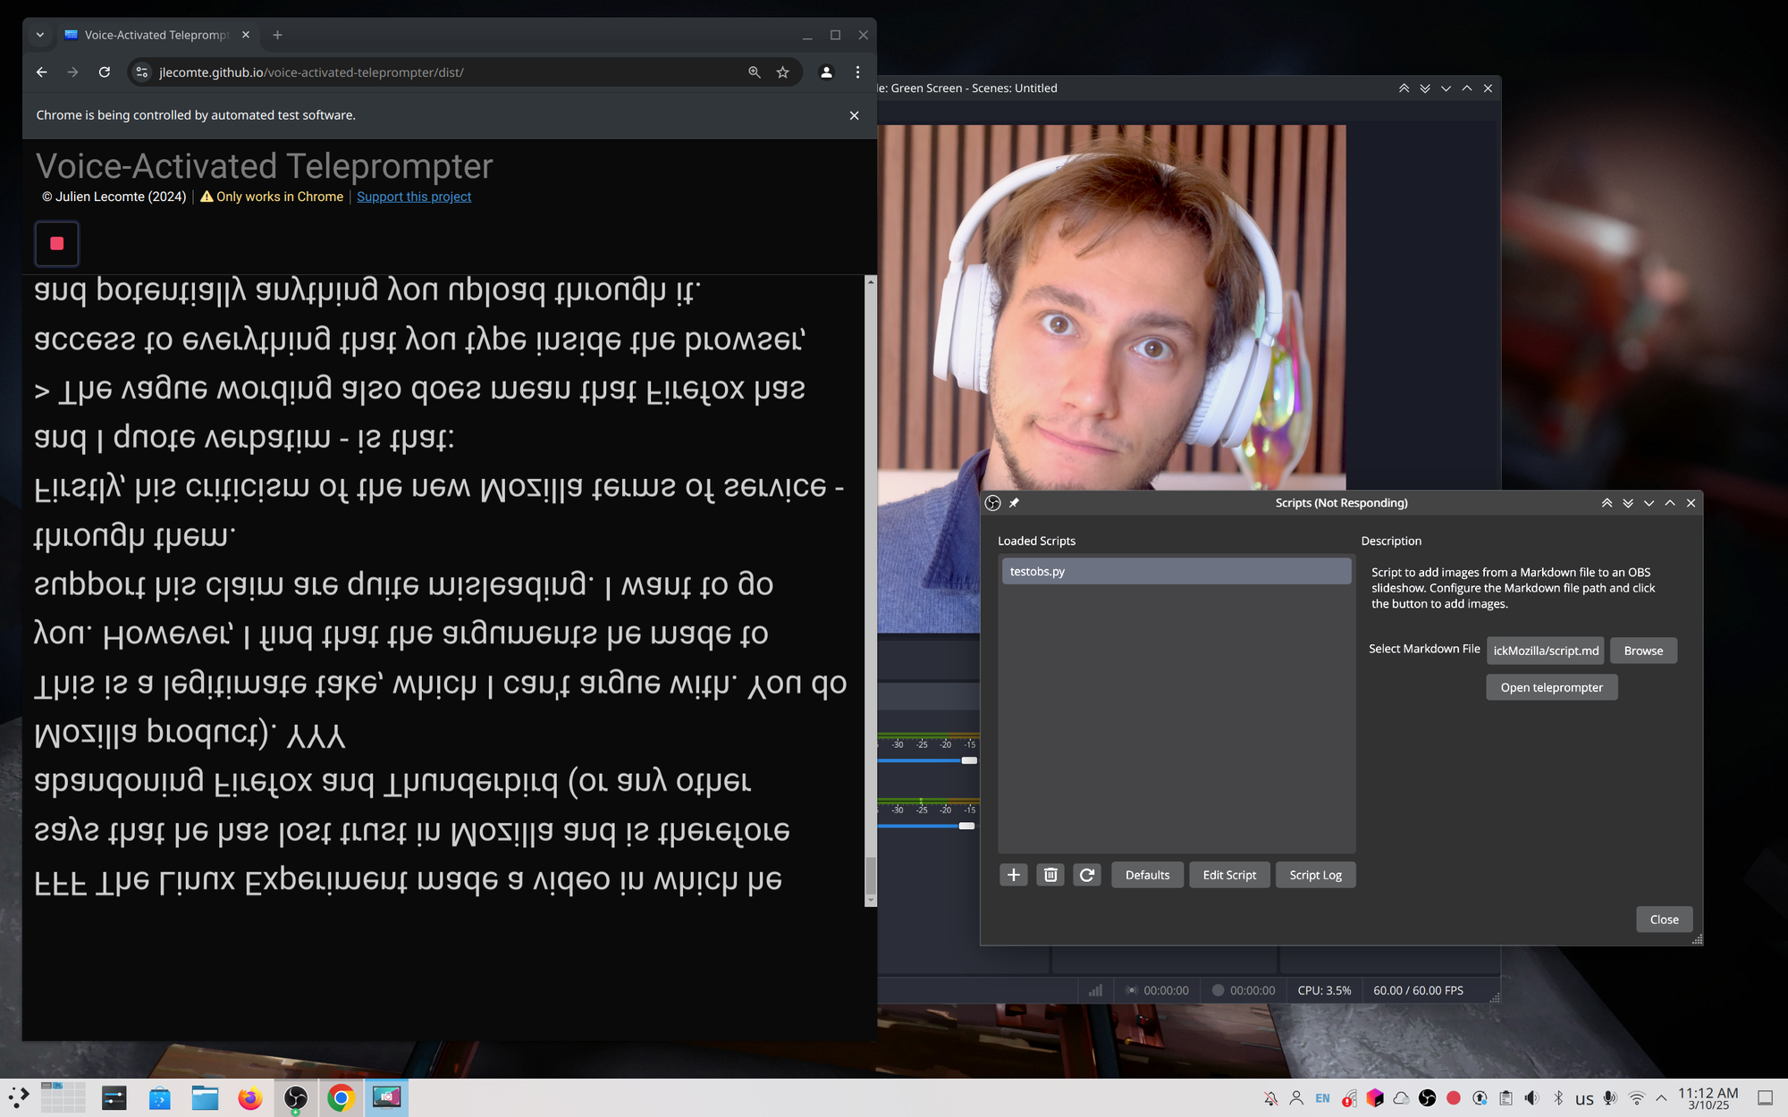Click keep-below arrows in Scripts titlebar
The width and height of the screenshot is (1788, 1117).
pyautogui.click(x=1628, y=503)
